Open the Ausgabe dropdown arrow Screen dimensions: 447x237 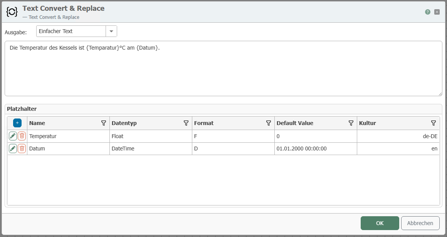[x=111, y=31]
